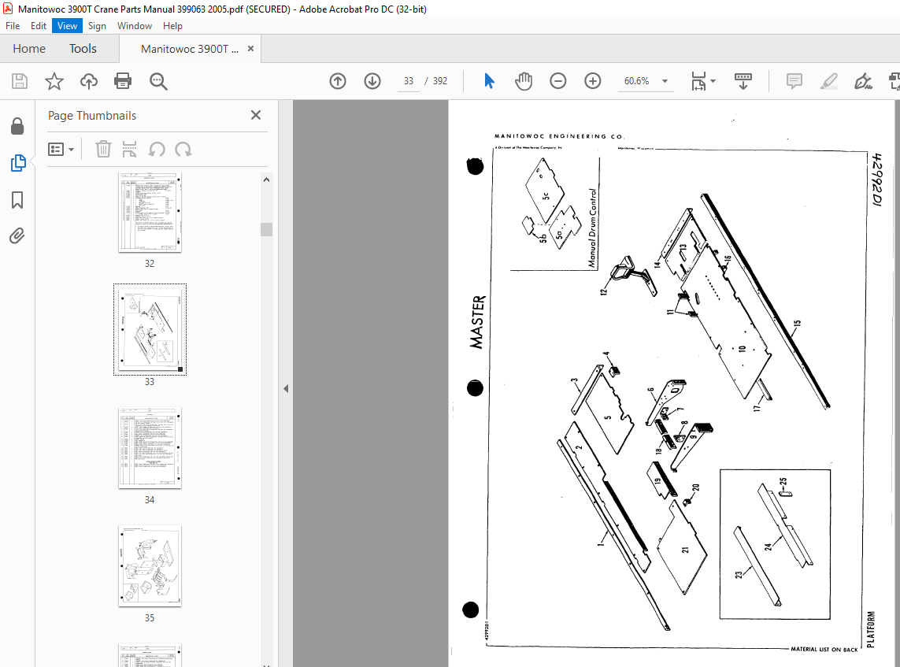Open the Window menu
The height and width of the screenshot is (667, 900).
point(135,26)
